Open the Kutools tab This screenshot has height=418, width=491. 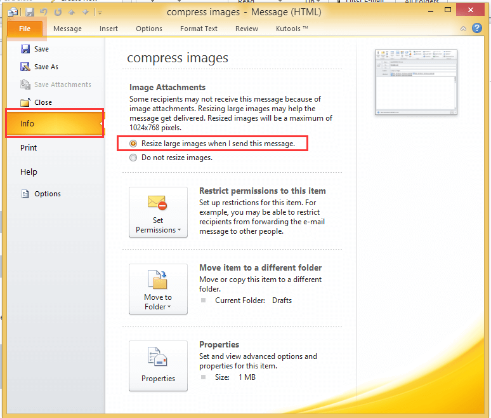coord(292,29)
